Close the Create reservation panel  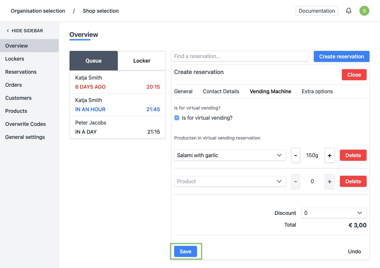[x=354, y=75]
